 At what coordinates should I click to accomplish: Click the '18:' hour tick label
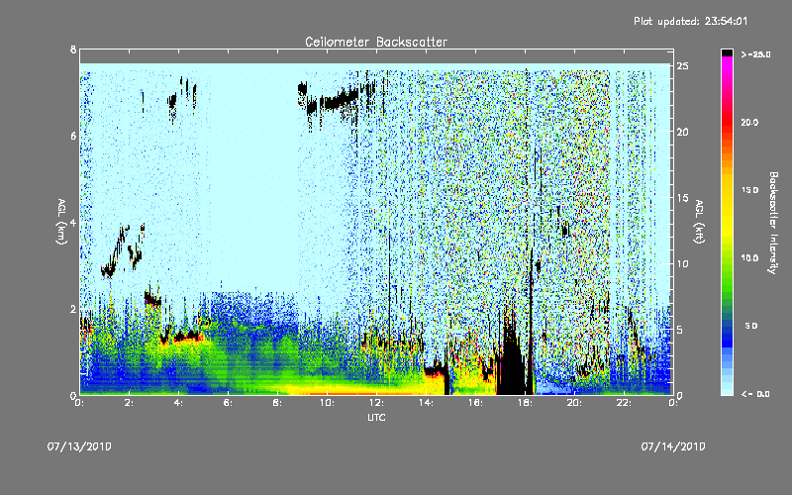[525, 403]
